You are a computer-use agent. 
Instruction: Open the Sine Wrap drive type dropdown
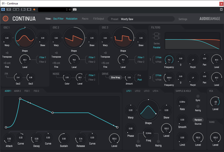tap(116, 77)
